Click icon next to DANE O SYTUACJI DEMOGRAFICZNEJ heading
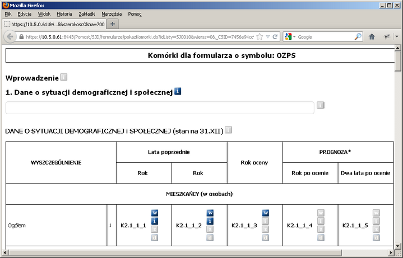This screenshot has width=403, height=258. tap(228, 130)
